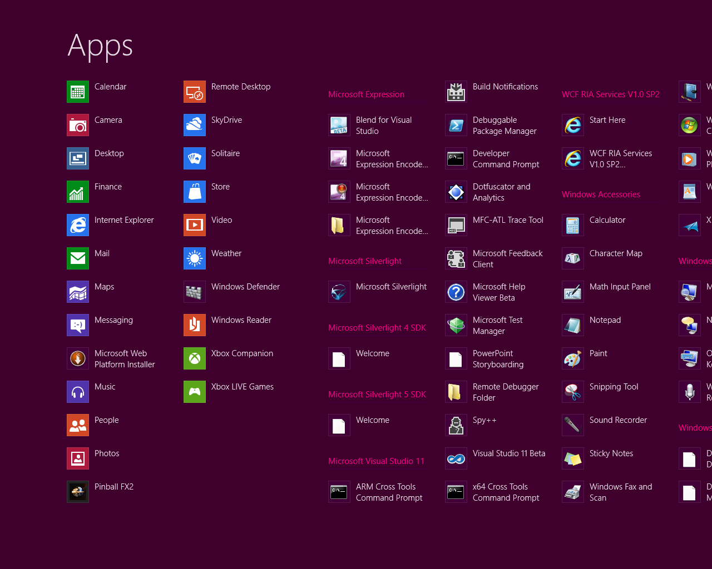This screenshot has width=712, height=569.
Task: Open x64 Cross Tools Command Prompt icon
Action: tap(456, 492)
